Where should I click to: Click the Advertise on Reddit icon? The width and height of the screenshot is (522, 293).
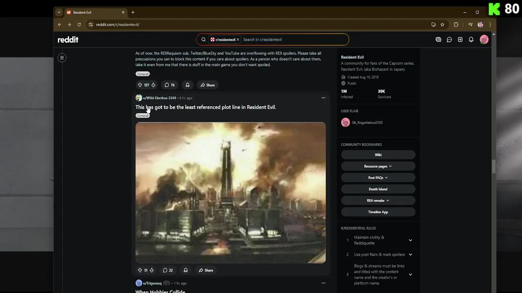[438, 39]
